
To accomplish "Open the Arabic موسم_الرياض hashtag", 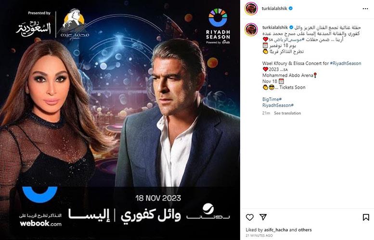I will [x=290, y=40].
